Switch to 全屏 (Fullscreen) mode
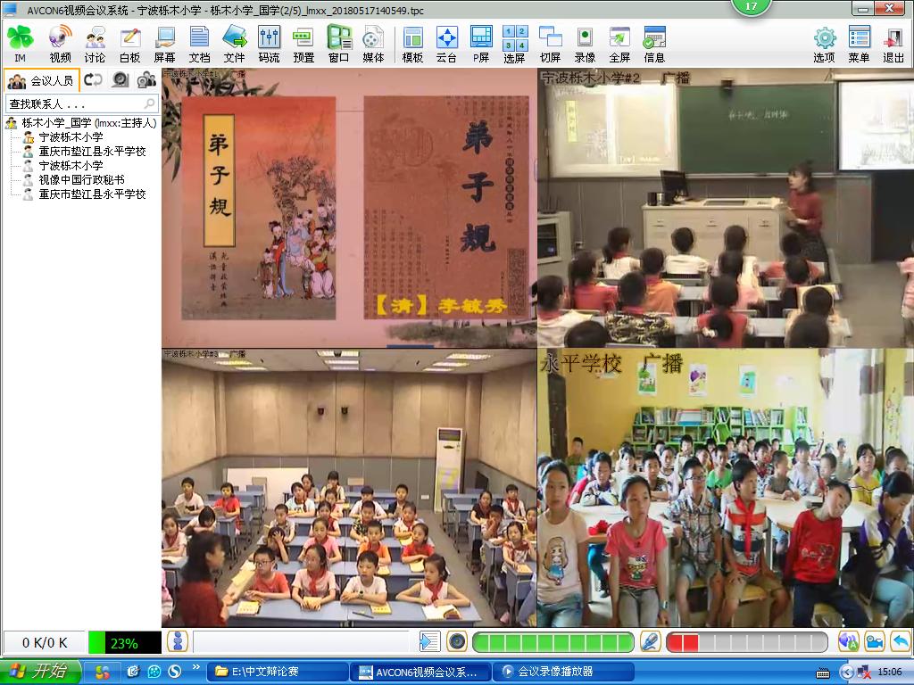The width and height of the screenshot is (914, 685). click(619, 45)
